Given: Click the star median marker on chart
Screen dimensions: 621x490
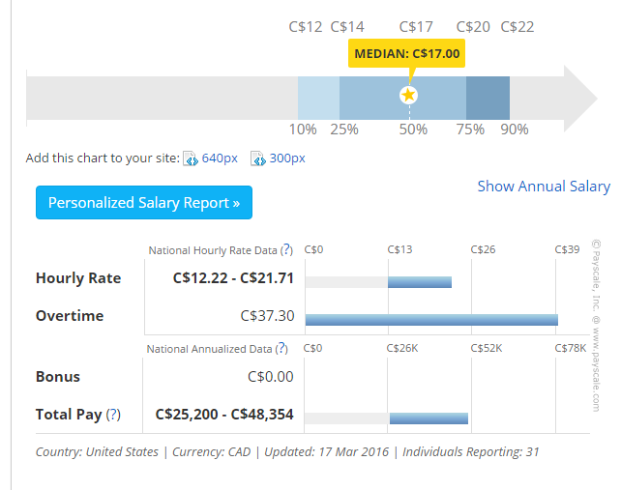Looking at the screenshot, I should pyautogui.click(x=408, y=95).
